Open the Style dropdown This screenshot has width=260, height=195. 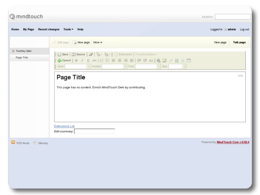[x=78, y=67]
